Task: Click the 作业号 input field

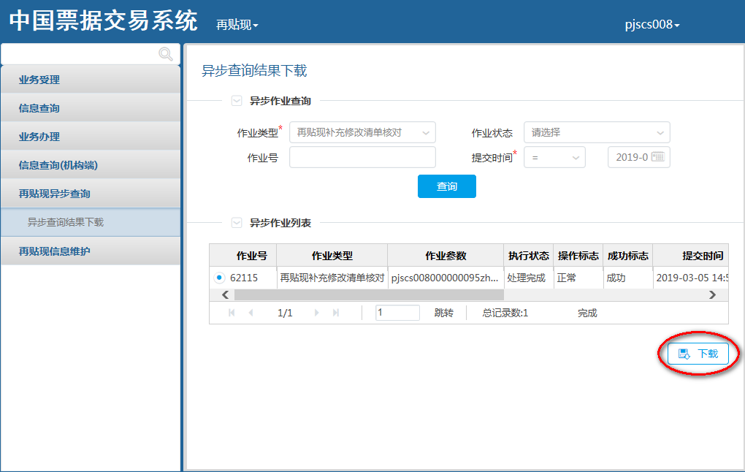Action: pyautogui.click(x=362, y=157)
